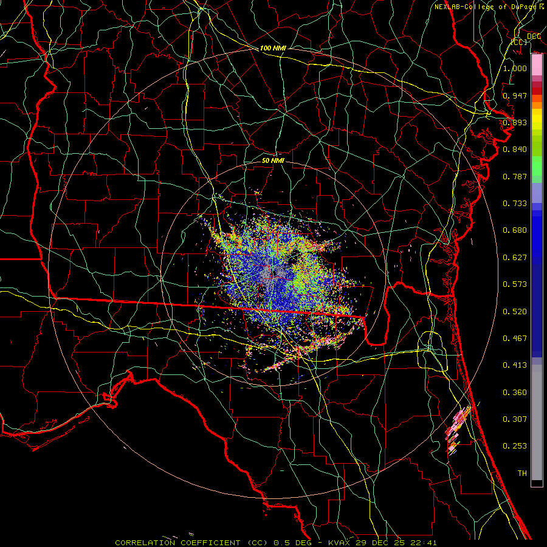Click the 0.413 legend value
Viewport: 547px width, 547px height.
pyautogui.click(x=515, y=365)
